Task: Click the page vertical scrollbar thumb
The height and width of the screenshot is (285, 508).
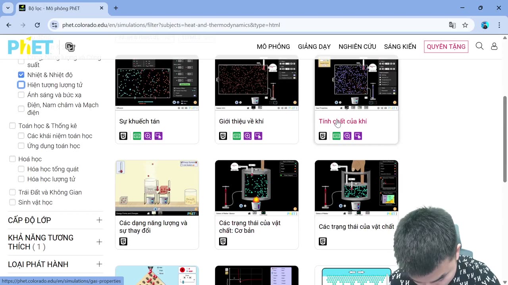Action: click(505, 139)
